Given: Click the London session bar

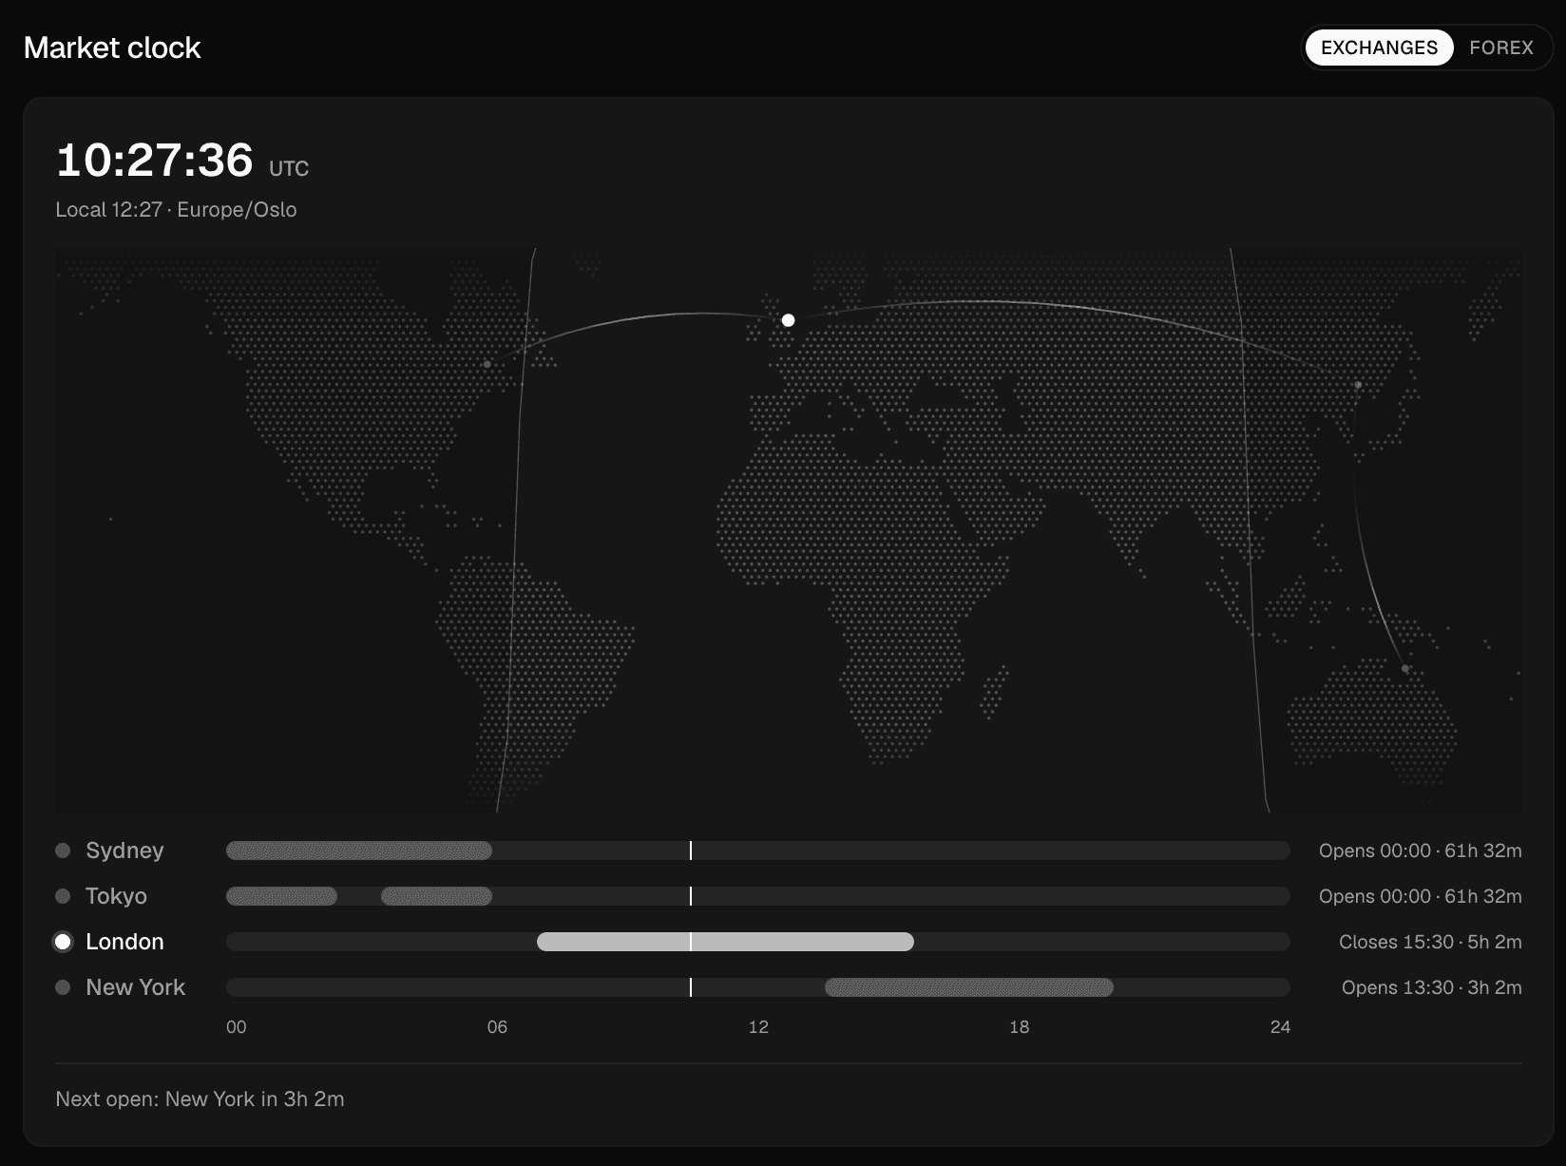Looking at the screenshot, I should 725,942.
